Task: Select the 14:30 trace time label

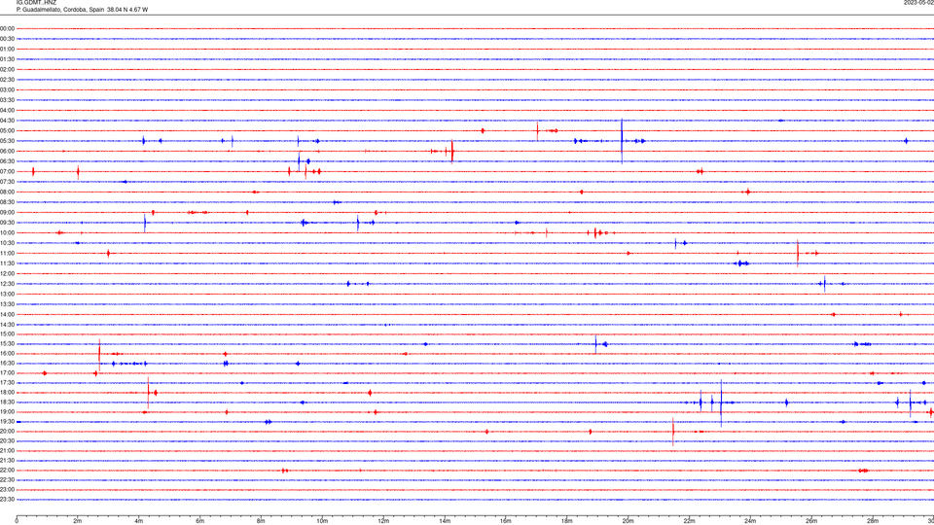Action: pos(7,325)
